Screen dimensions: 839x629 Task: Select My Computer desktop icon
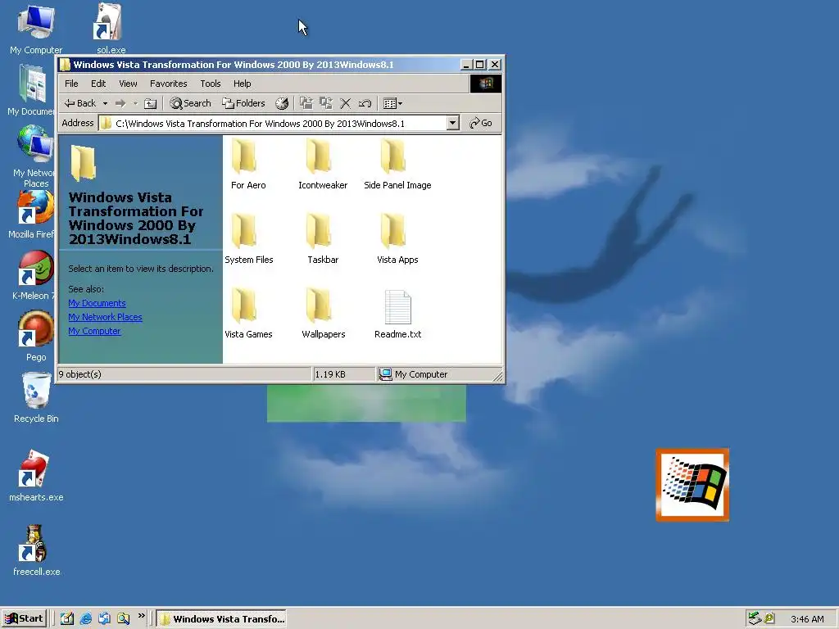point(36,29)
